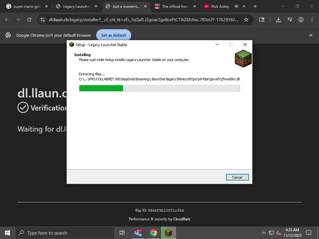Reload the current page

29,20
